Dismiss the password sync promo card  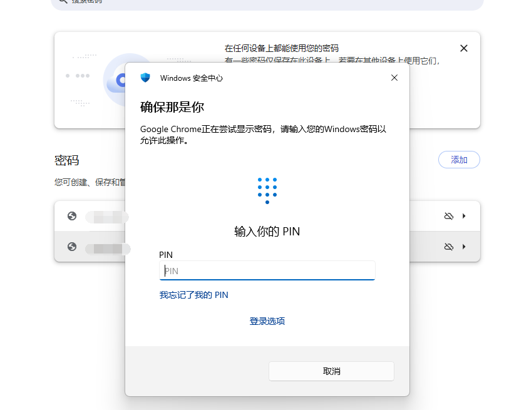(463, 48)
